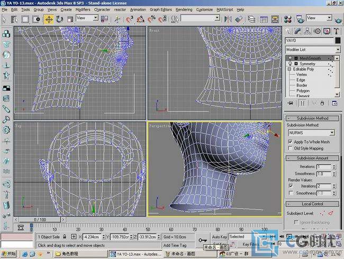Select Polygon sub-object in the stack
This screenshot has width=344, height=259.
coord(303,91)
